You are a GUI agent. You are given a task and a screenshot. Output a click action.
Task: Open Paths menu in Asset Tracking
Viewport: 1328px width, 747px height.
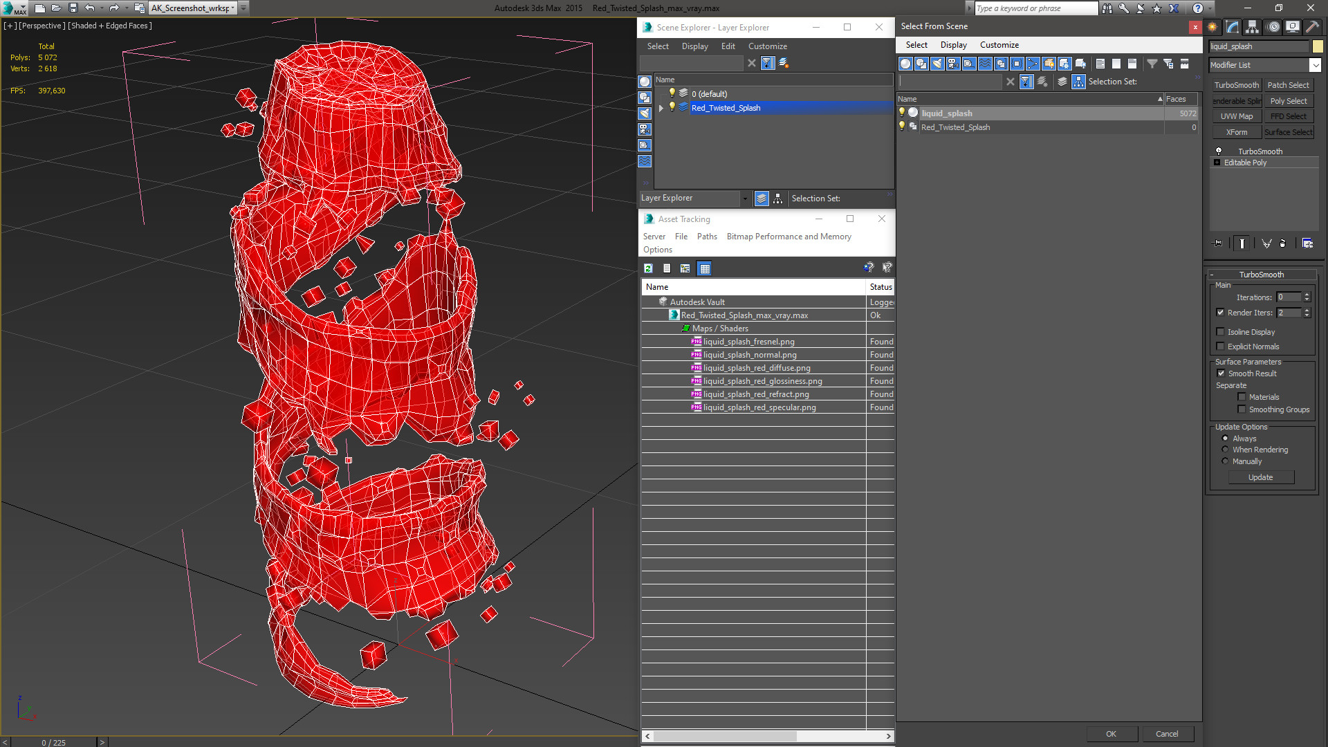(x=707, y=237)
